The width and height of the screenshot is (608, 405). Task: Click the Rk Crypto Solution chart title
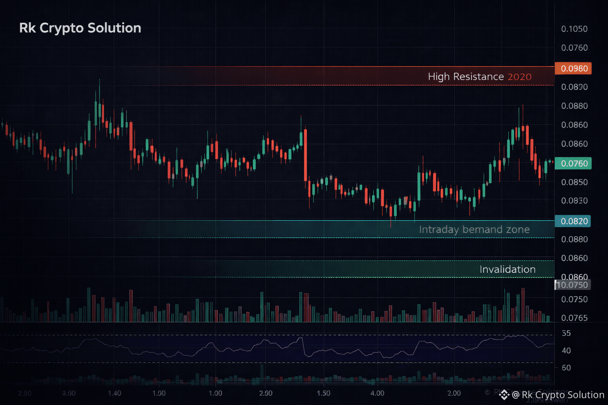point(80,28)
